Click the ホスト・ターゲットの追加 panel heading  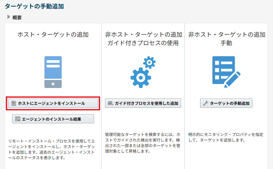click(53, 34)
